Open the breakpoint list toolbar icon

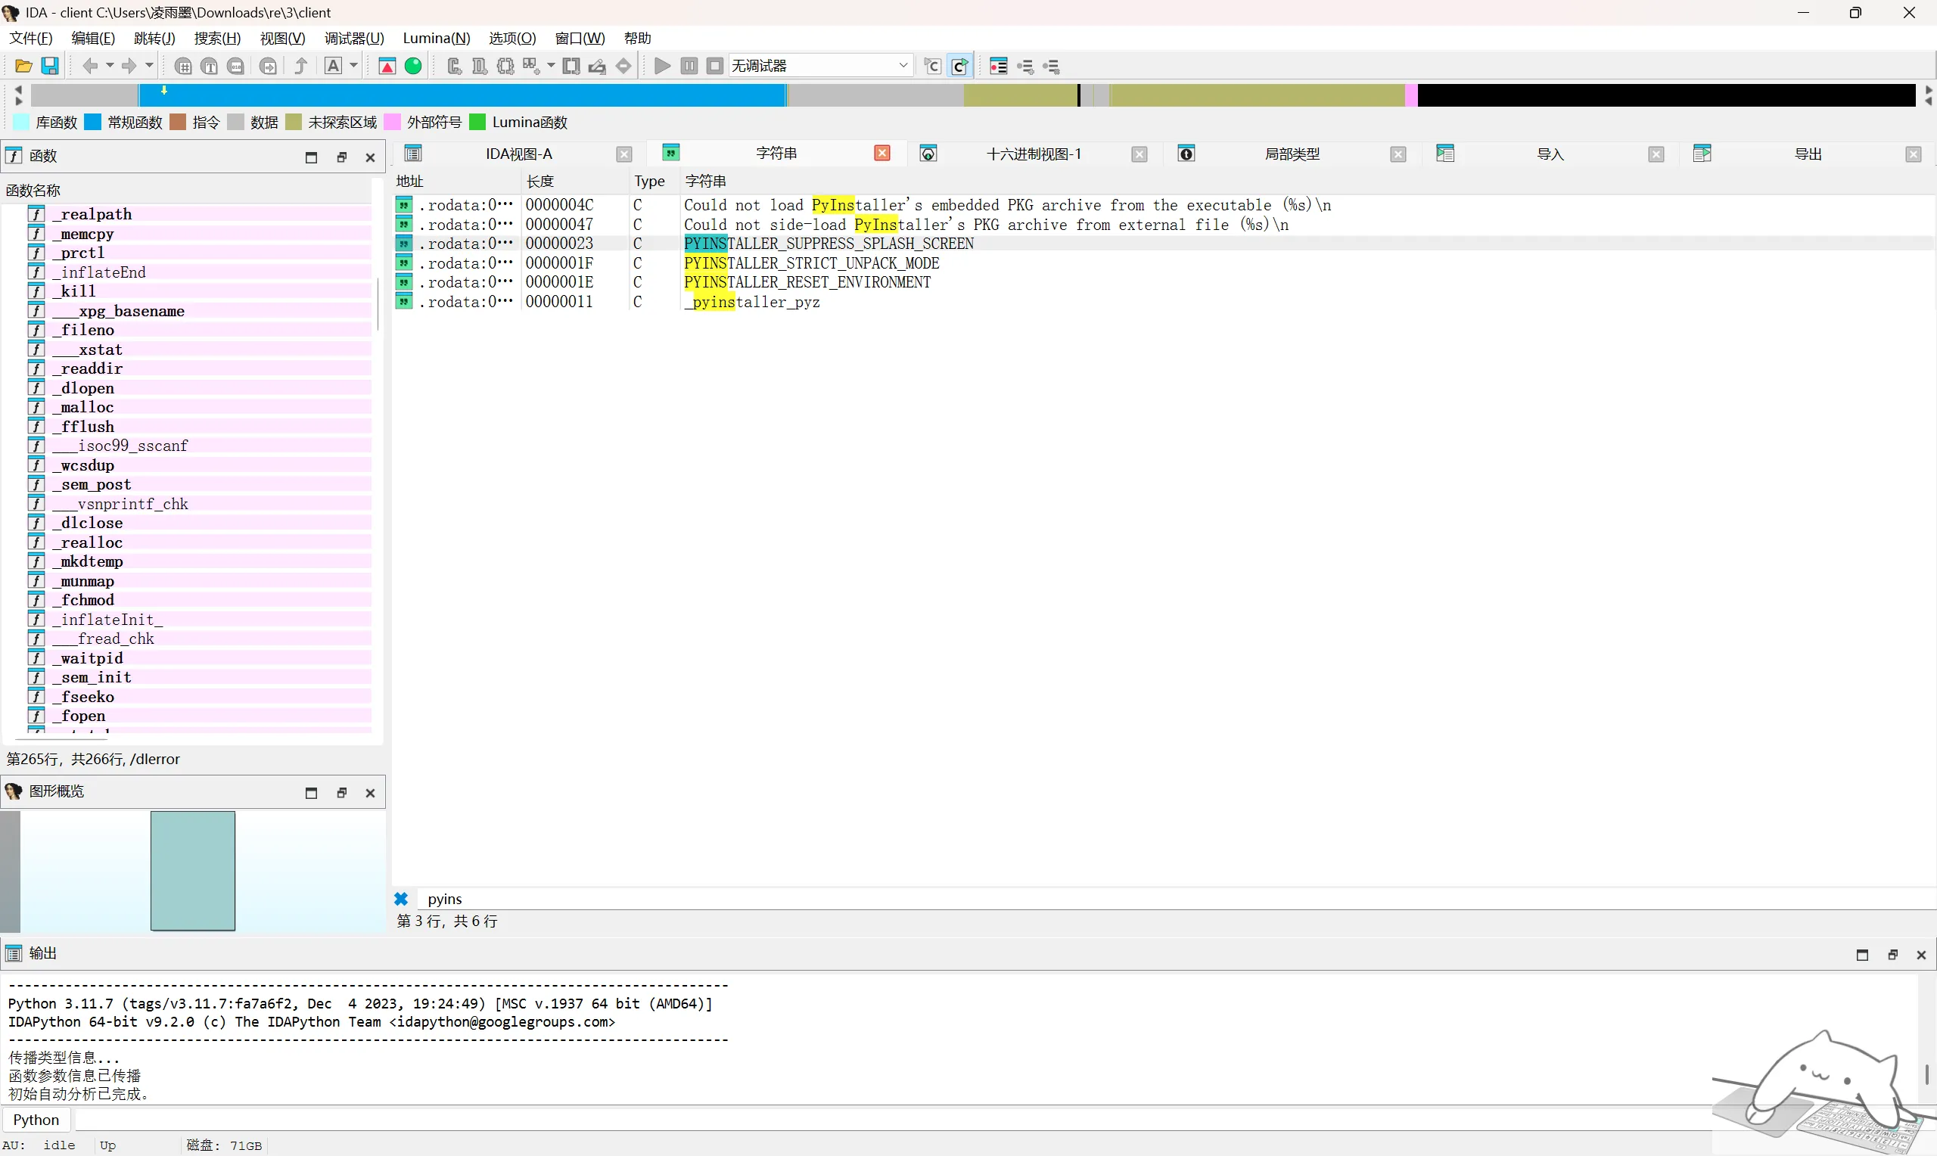[999, 67]
